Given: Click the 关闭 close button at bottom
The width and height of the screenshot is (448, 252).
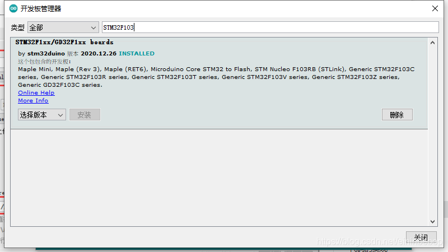Looking at the screenshot, I should [421, 237].
